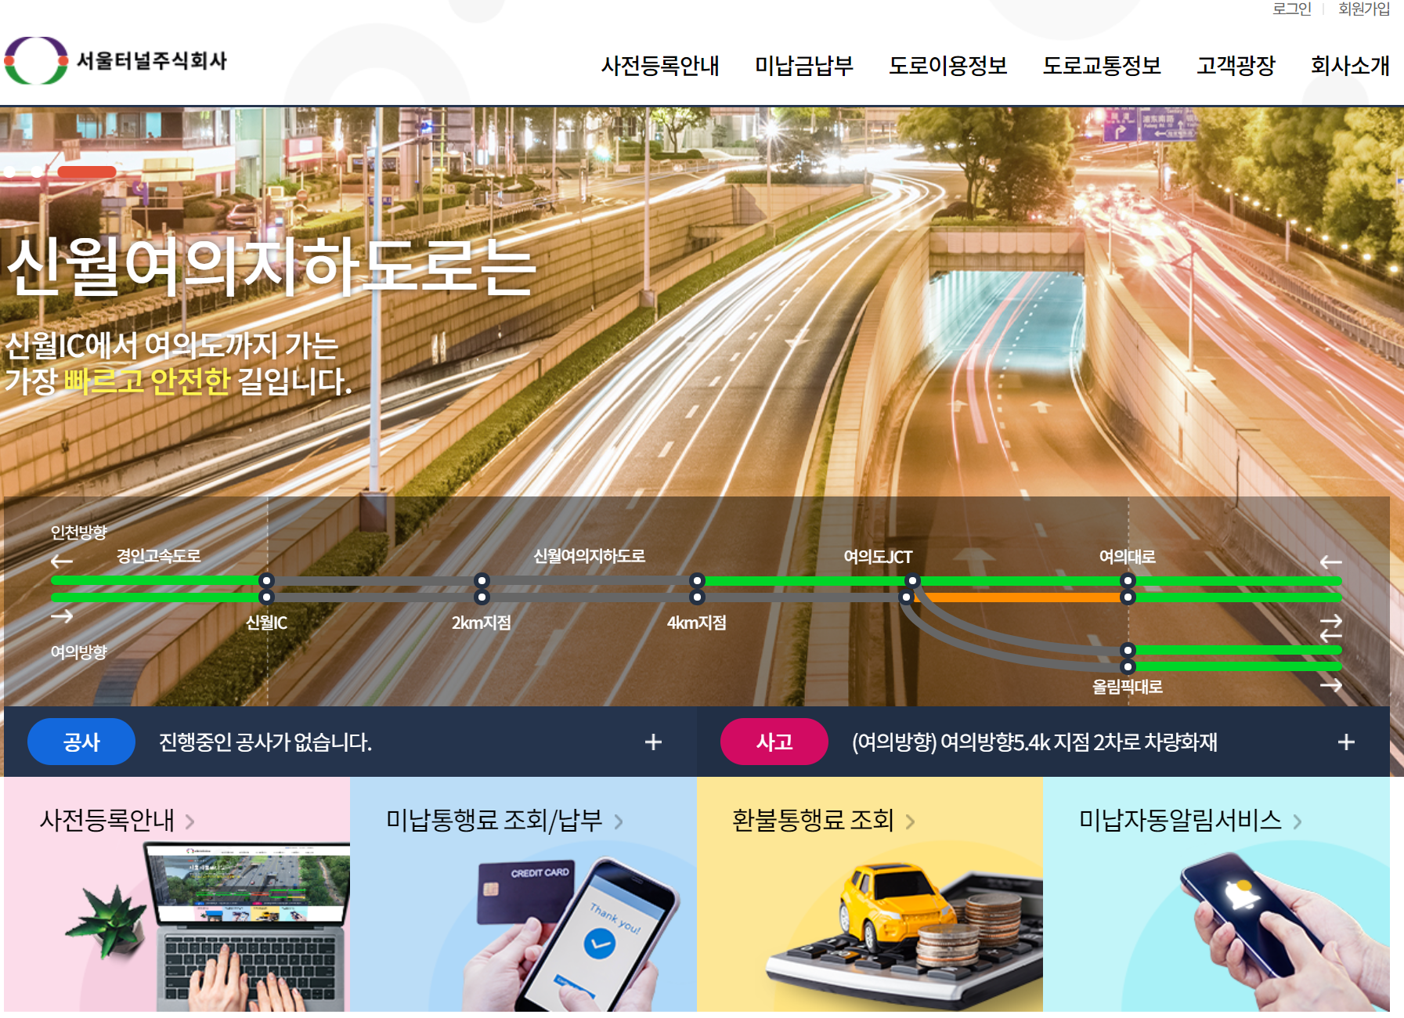
Task: Click the two-way arrows icon near 여의대로
Action: (1330, 628)
